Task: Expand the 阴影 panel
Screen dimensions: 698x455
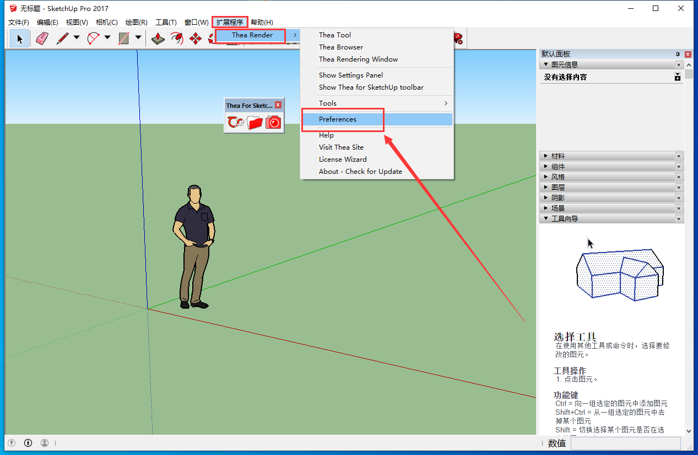Action: [x=546, y=198]
